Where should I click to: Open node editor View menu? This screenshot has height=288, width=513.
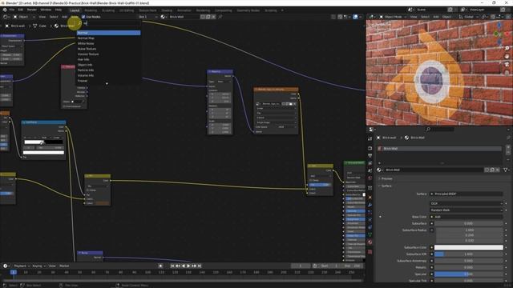(x=42, y=17)
